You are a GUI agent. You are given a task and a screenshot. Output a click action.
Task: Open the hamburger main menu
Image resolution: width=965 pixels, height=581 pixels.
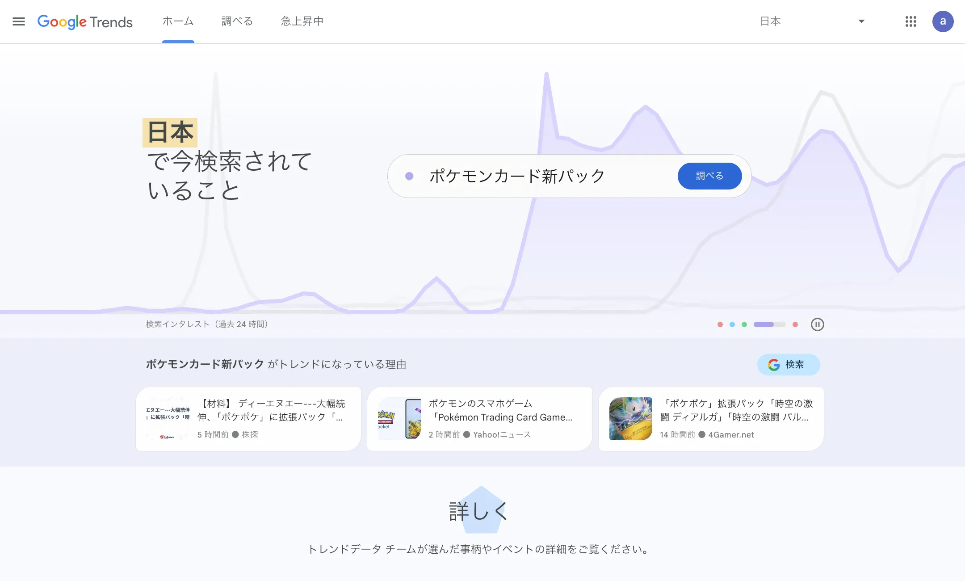(19, 21)
